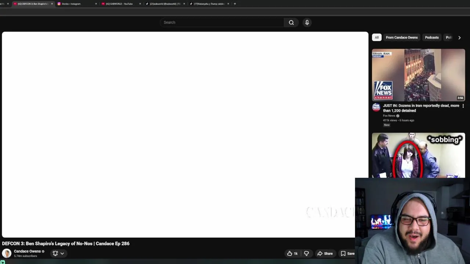
Task: Open notification bell settings for Candace Owens
Action: click(58, 253)
